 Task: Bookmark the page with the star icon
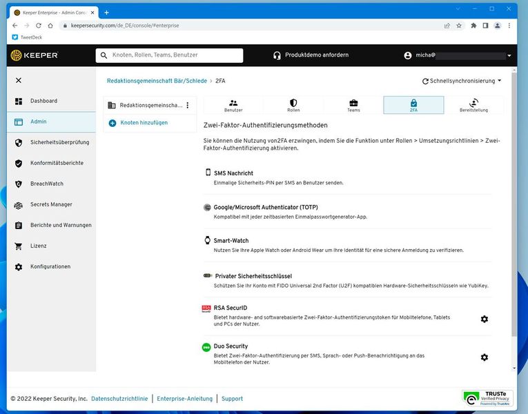tap(458, 26)
